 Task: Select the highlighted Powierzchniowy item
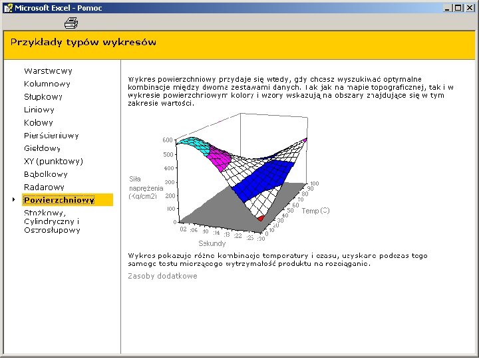click(67, 200)
